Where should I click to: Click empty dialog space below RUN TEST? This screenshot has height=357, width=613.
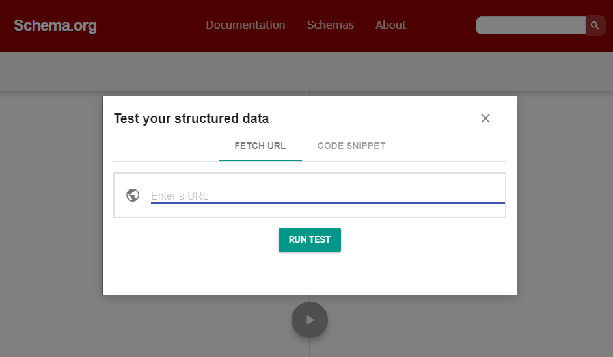coord(310,273)
